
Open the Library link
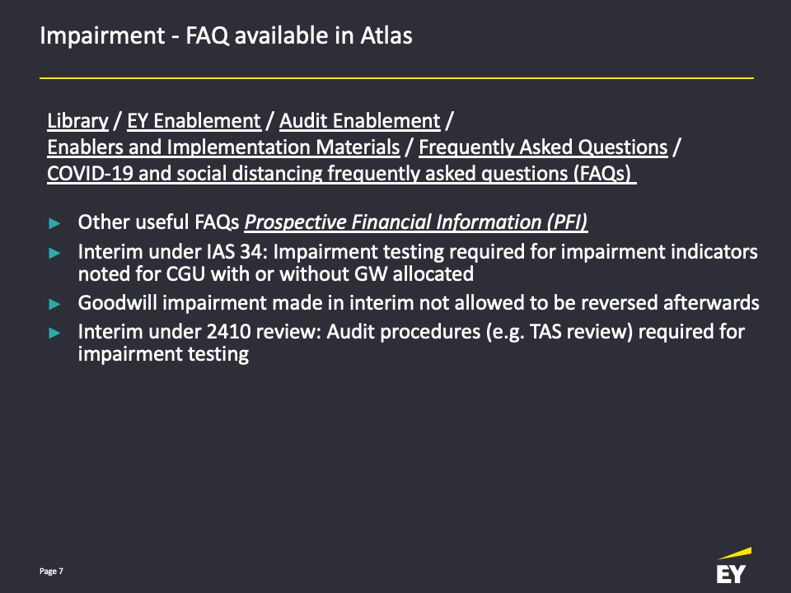77,121
